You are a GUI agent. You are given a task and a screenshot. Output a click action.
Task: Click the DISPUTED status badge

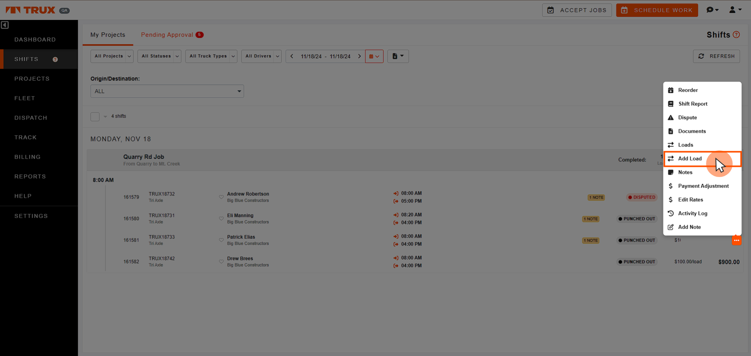pos(642,197)
